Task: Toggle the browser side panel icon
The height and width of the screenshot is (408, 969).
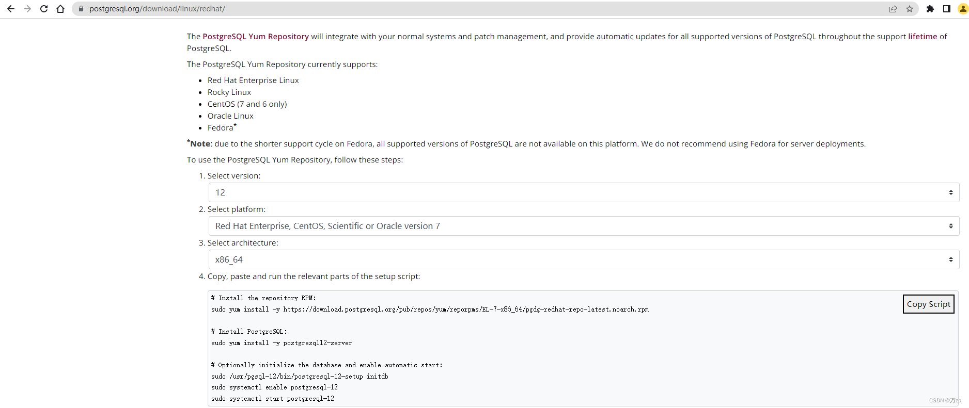Action: click(947, 9)
